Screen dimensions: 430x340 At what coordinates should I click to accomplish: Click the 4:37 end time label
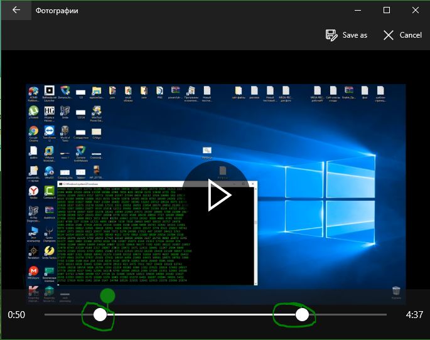414,315
